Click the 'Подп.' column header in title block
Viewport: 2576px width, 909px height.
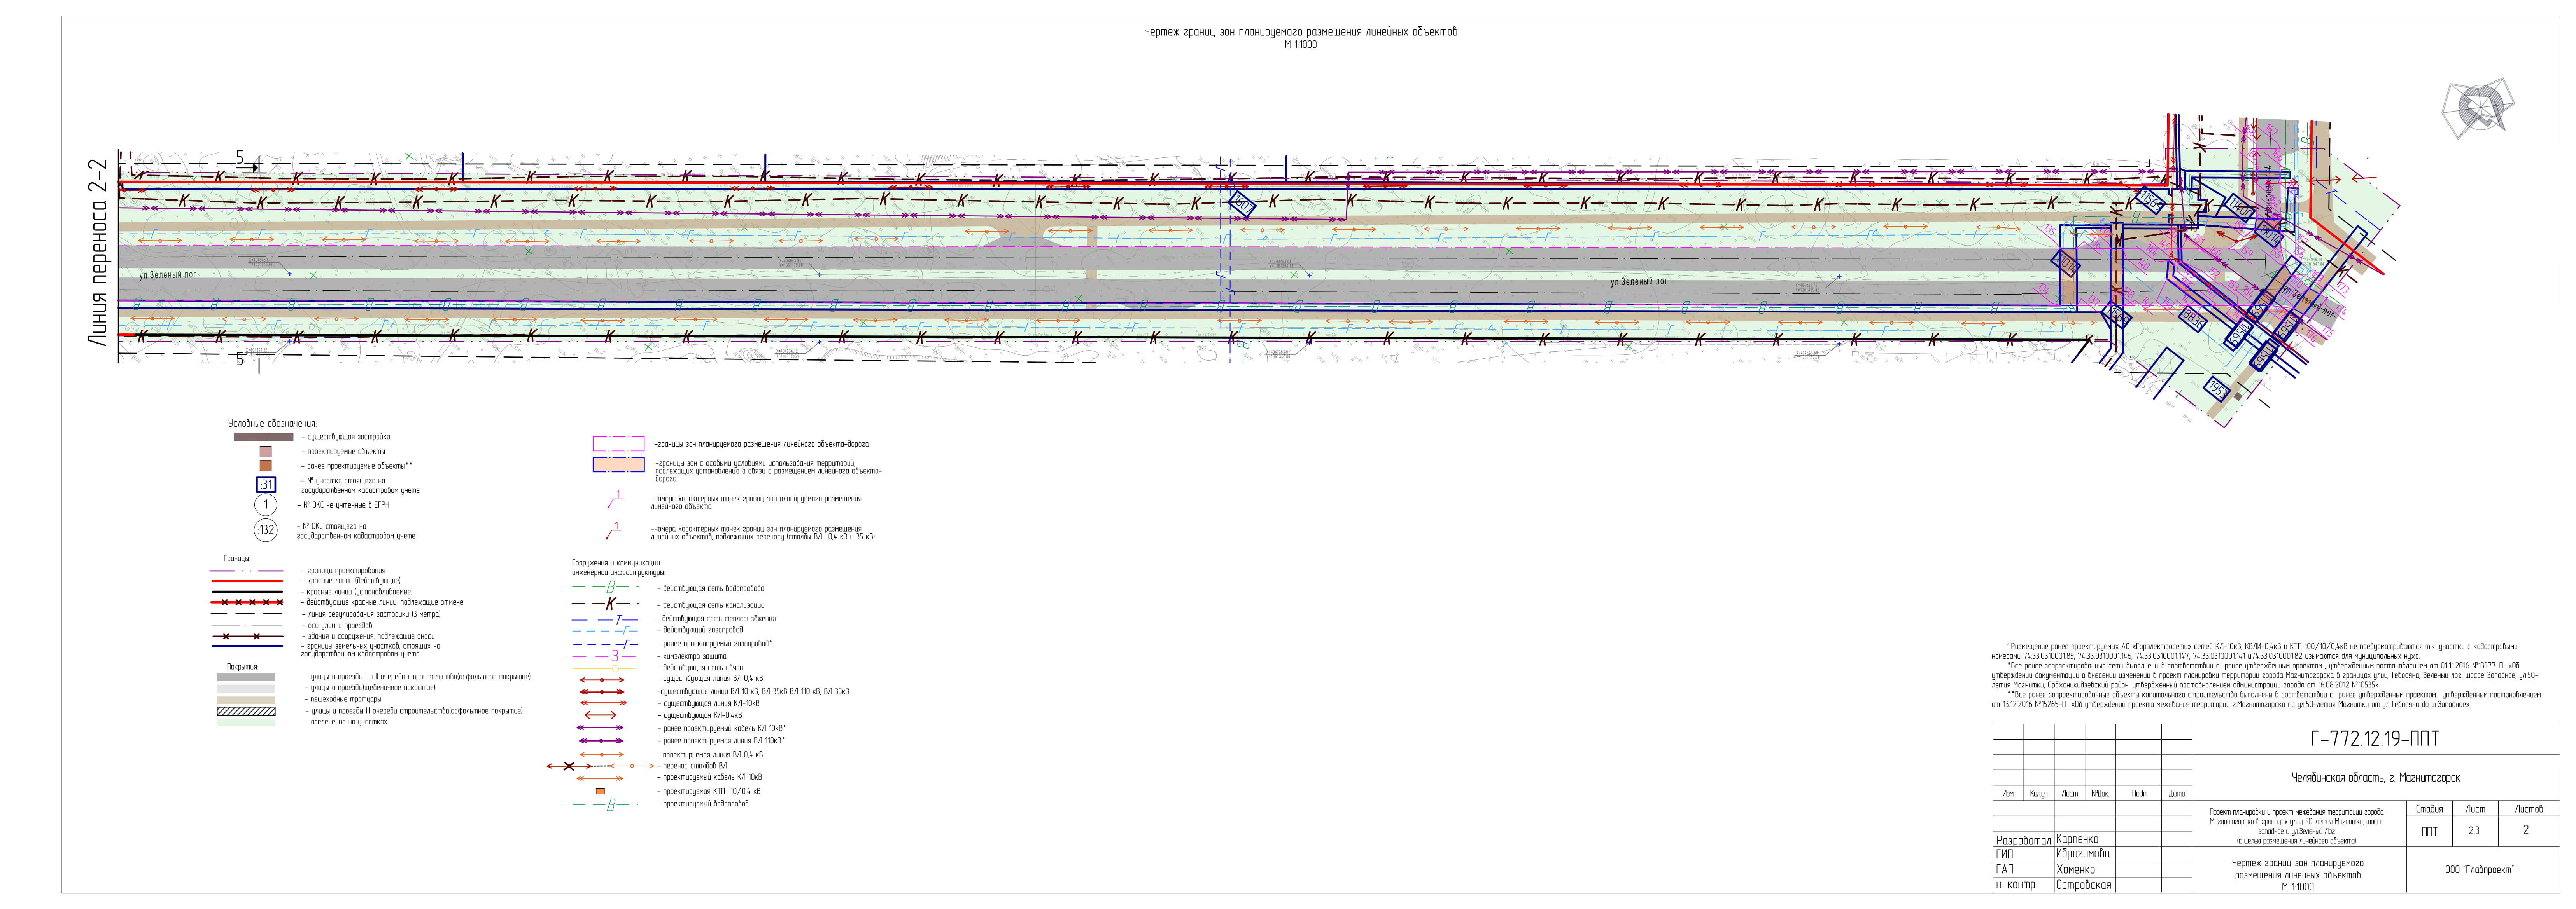(x=2139, y=793)
